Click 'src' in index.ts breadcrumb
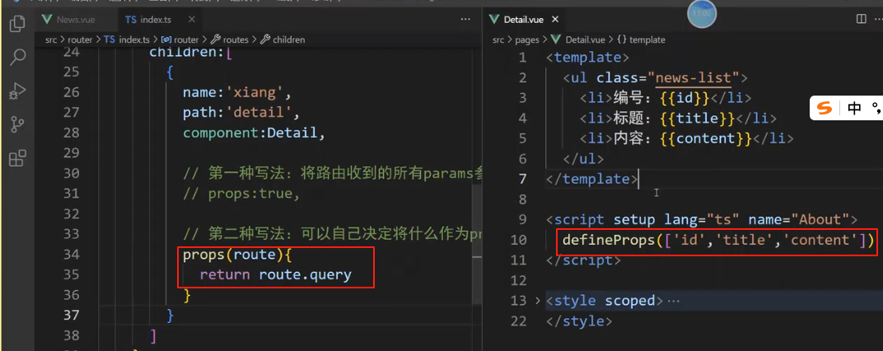 tap(53, 40)
